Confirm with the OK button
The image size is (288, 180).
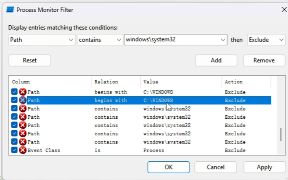pos(169,167)
